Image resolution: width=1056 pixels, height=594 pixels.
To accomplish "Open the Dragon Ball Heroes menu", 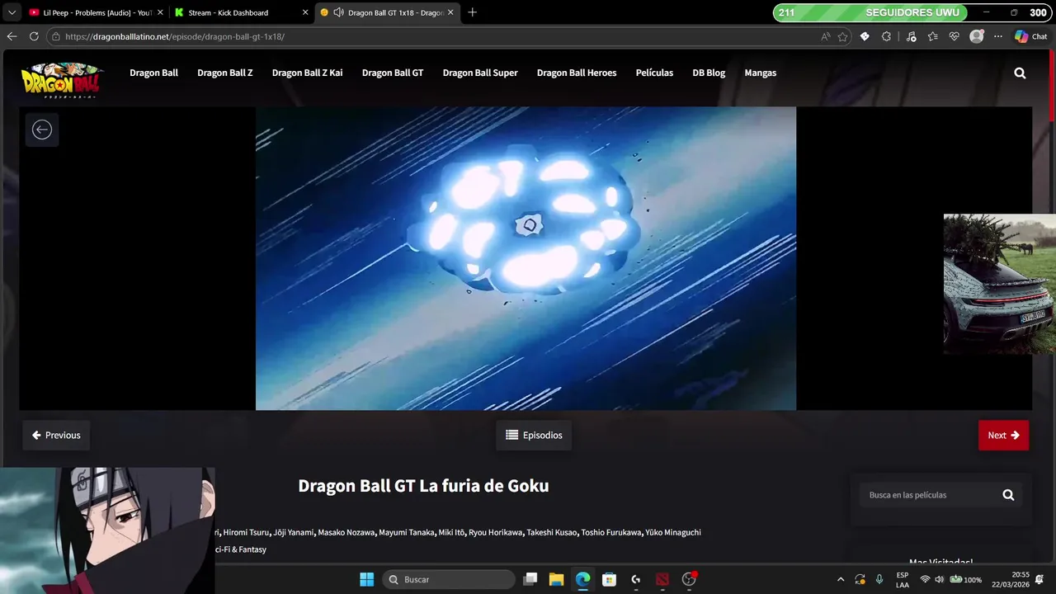I will pos(577,73).
